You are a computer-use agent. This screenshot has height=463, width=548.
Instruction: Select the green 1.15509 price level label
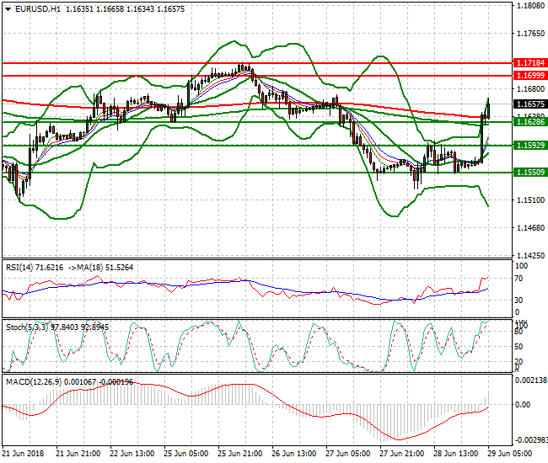point(530,172)
